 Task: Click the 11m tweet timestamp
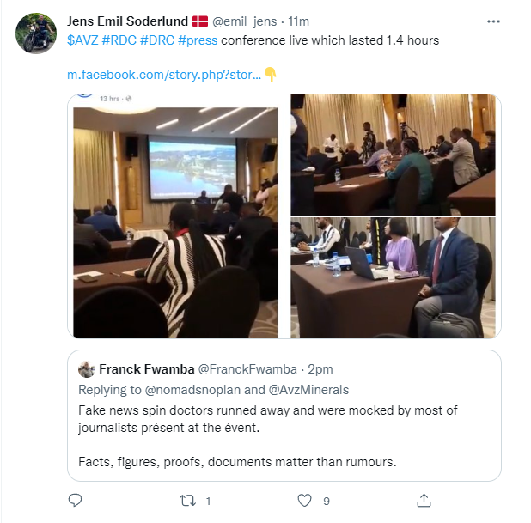tap(297, 21)
